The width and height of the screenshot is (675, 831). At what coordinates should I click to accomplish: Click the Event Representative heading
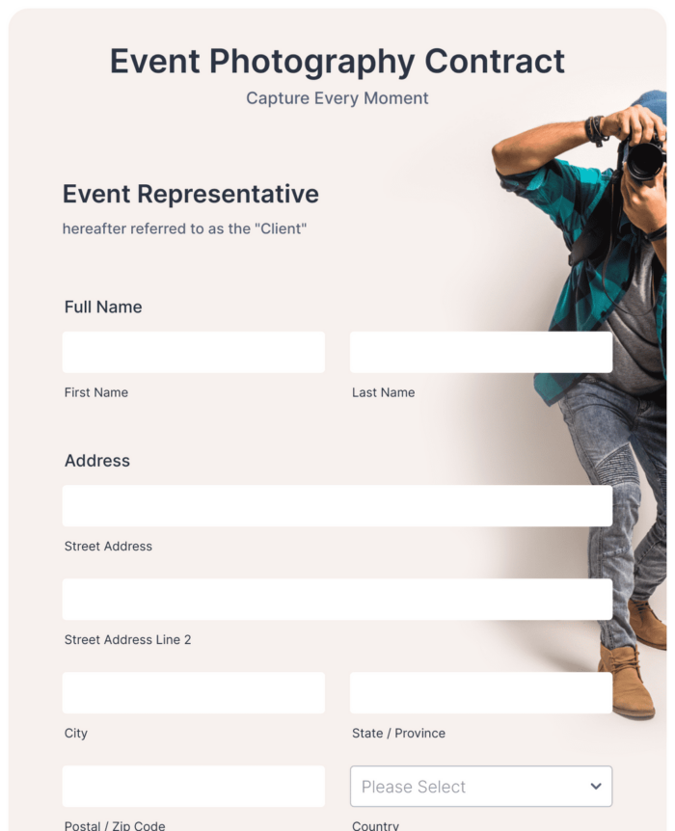click(191, 194)
